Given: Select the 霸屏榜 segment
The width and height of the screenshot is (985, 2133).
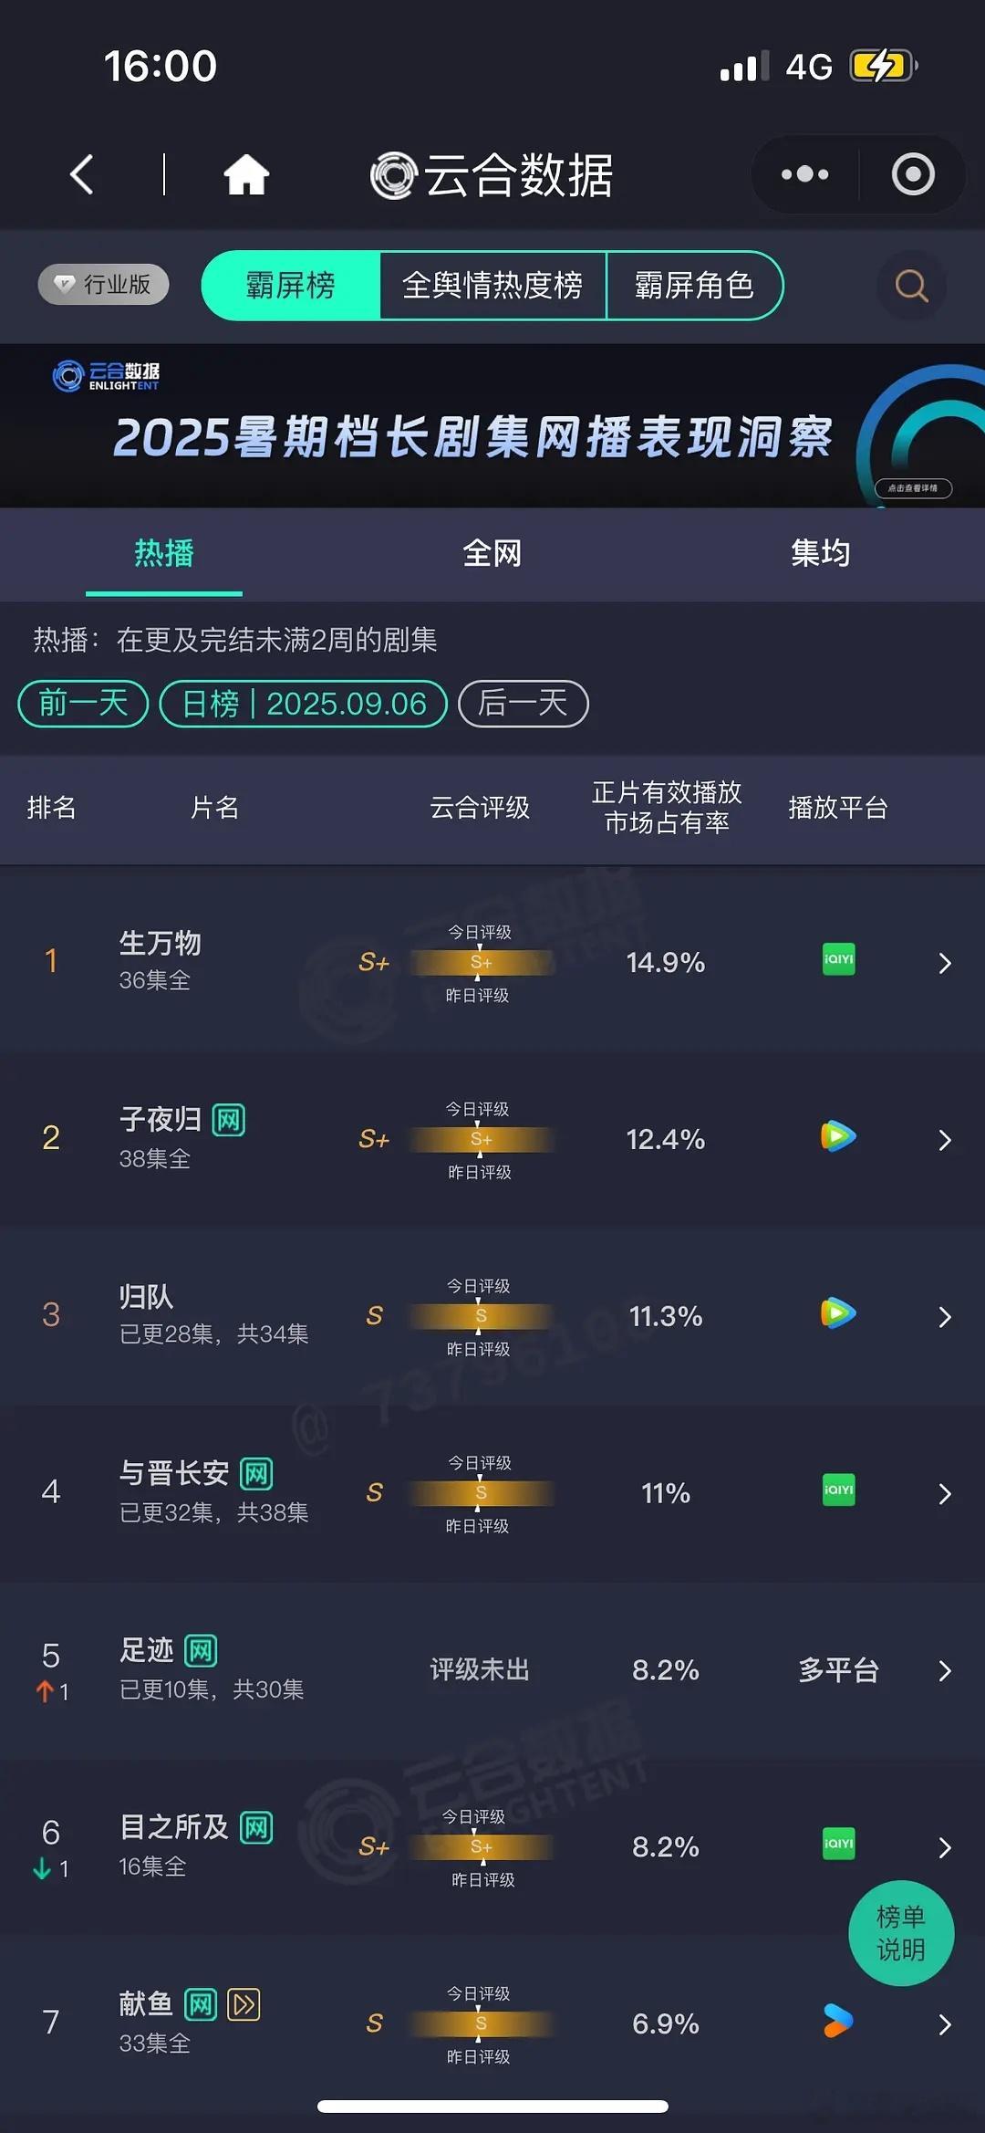Looking at the screenshot, I should [290, 286].
